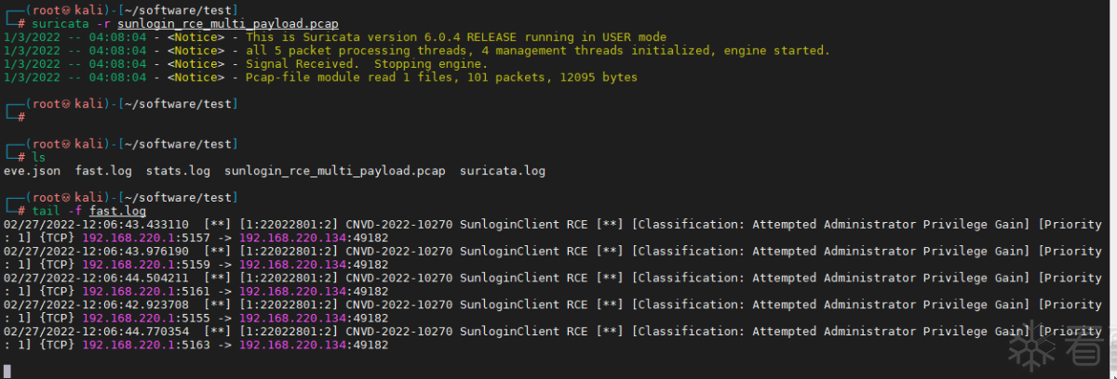Click the 'engine started' threads notice line
The image size is (1117, 379).
click(x=537, y=50)
